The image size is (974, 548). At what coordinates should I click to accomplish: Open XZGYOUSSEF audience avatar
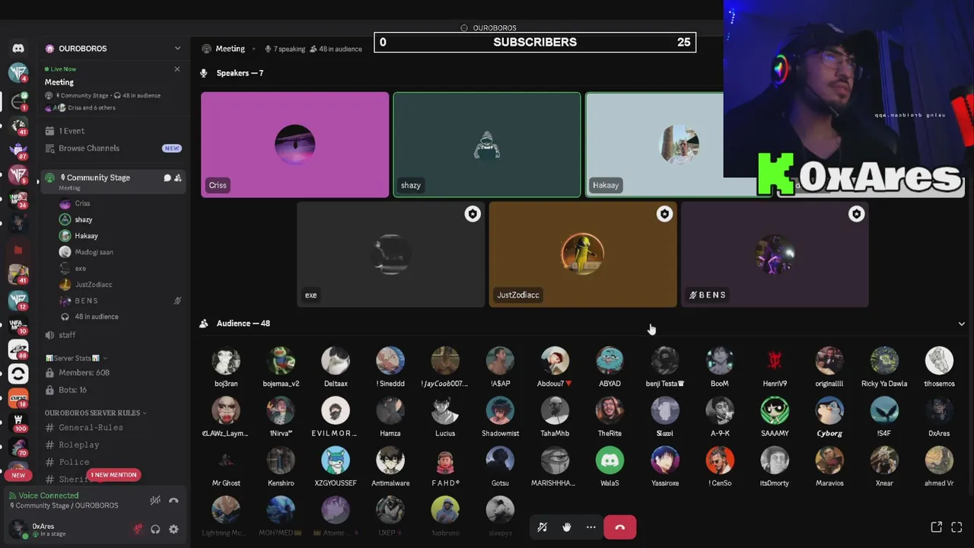[336, 460]
